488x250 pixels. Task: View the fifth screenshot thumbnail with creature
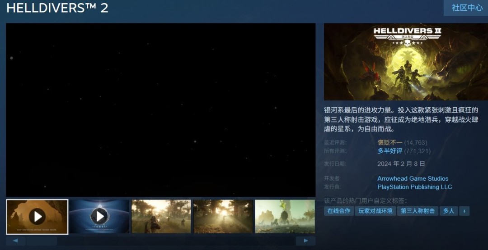[285, 217]
